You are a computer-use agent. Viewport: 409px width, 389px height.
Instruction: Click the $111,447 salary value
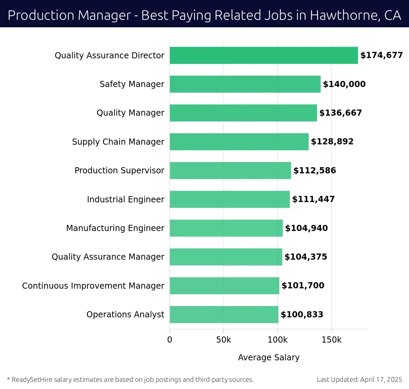tap(314, 199)
